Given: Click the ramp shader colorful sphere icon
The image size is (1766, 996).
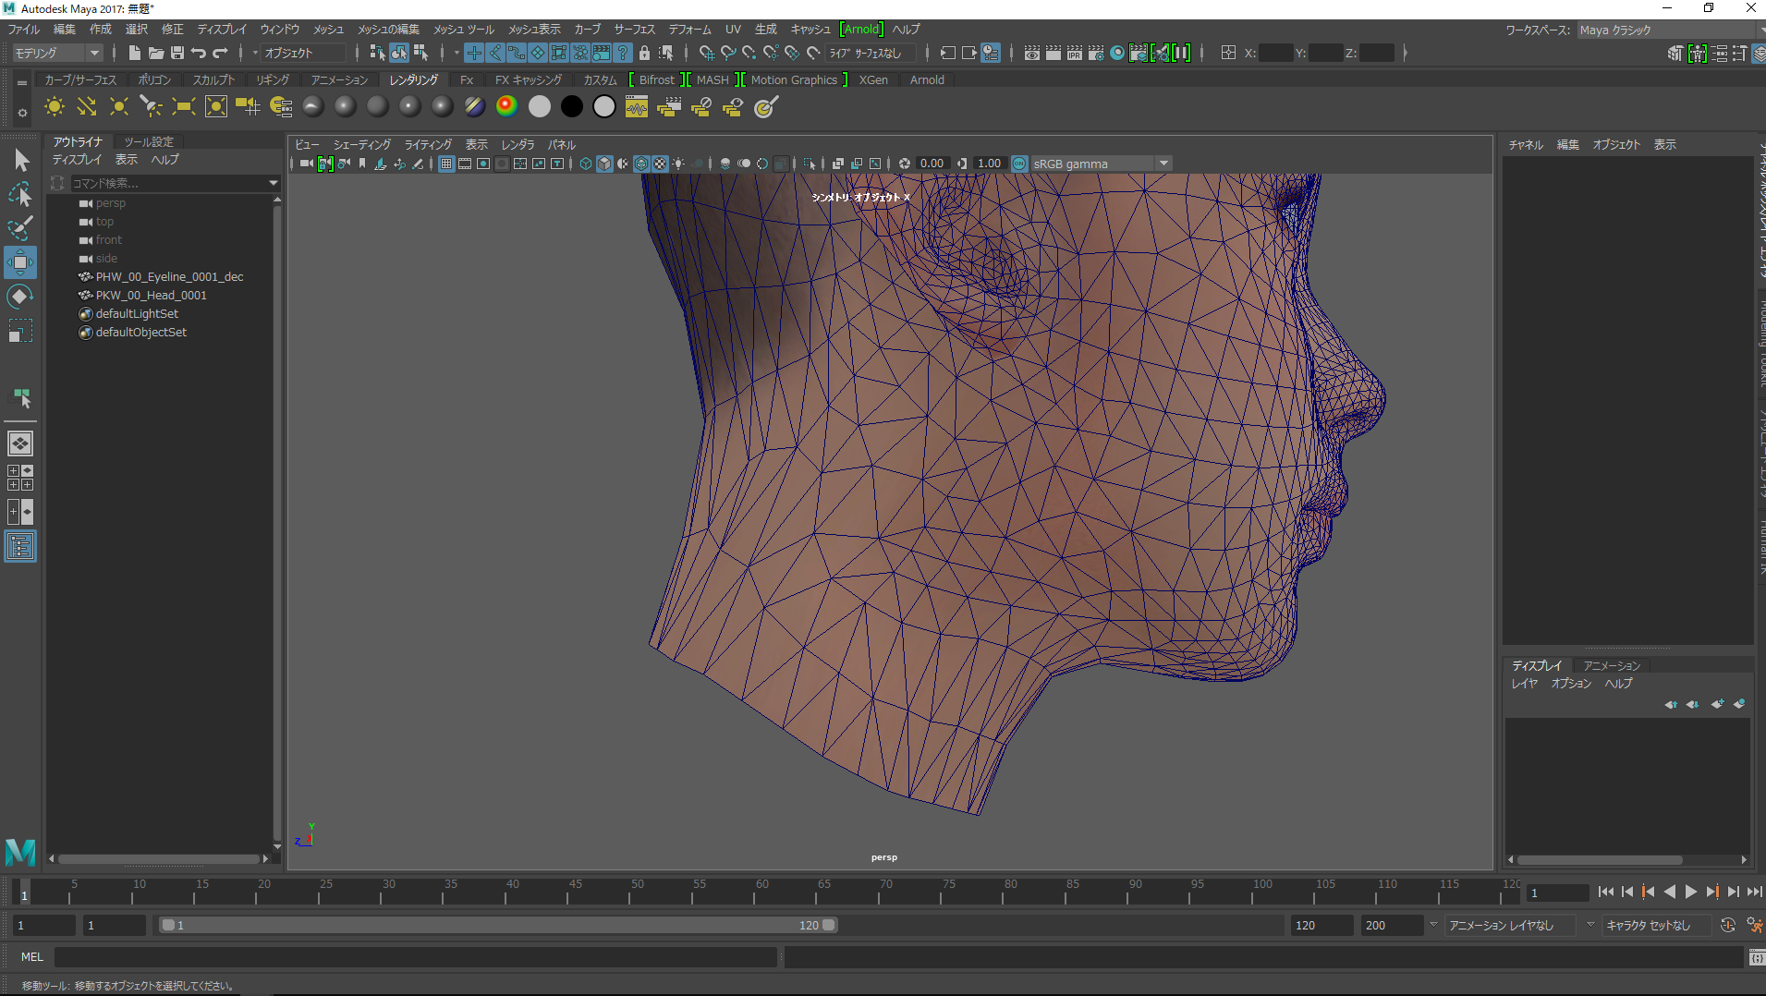Looking at the screenshot, I should 506,107.
